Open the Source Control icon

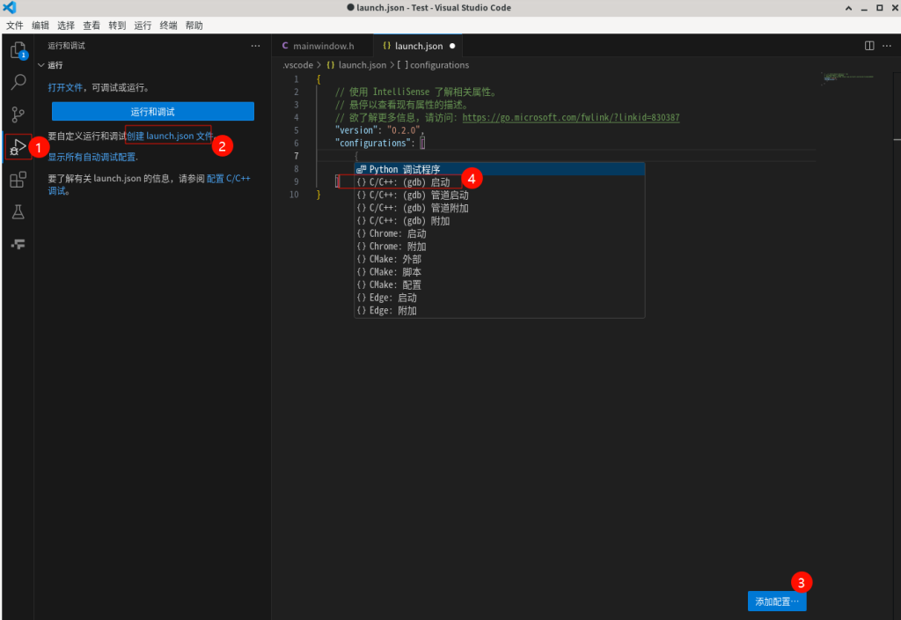pos(17,114)
